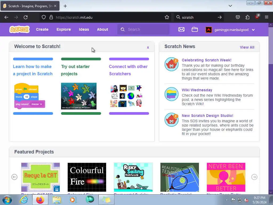The image size is (273, 205).
Task: Open the Realistic Tennis project thumbnail
Action: [x=179, y=177]
